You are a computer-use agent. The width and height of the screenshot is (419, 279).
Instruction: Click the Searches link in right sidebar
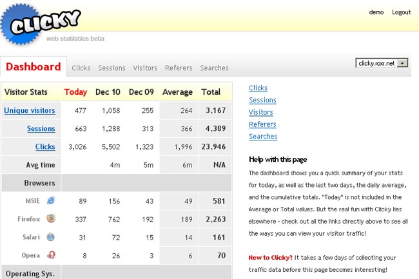(x=263, y=137)
